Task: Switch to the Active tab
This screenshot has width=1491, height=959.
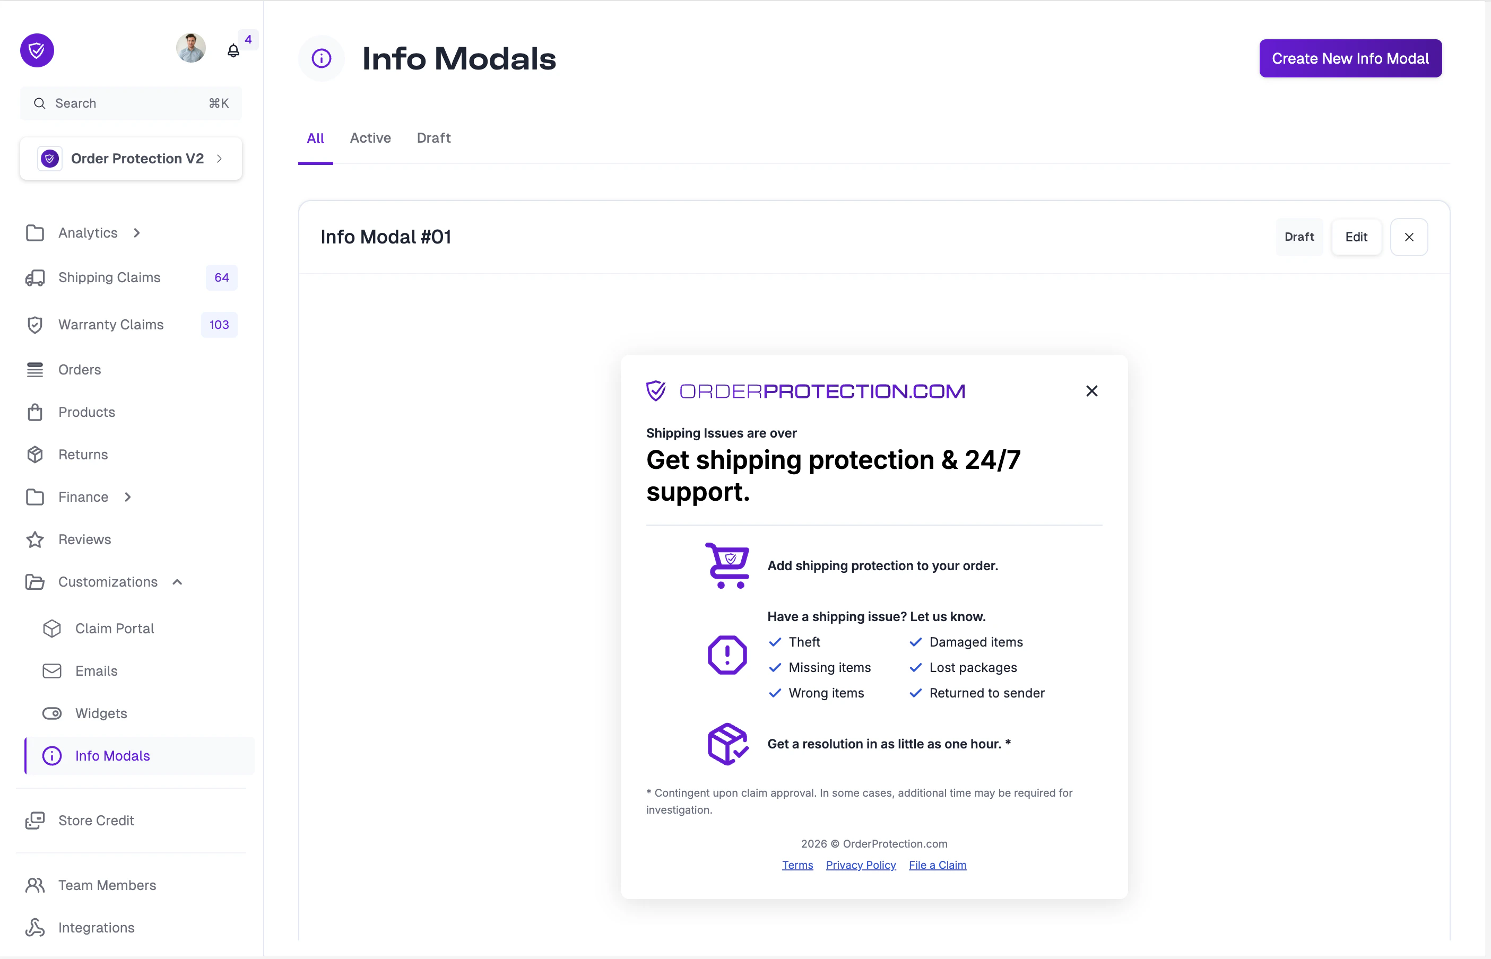Action: 370,137
